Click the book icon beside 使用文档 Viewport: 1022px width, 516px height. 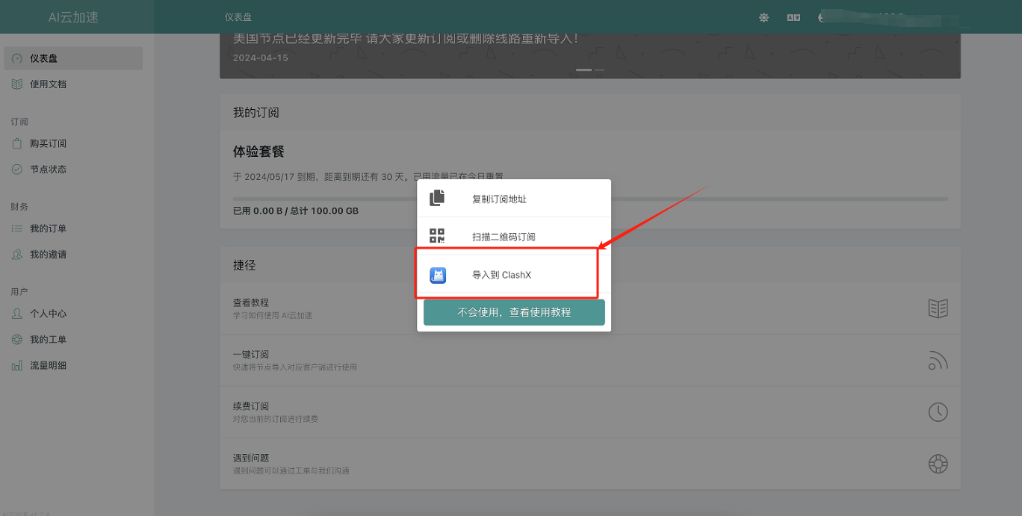17,84
